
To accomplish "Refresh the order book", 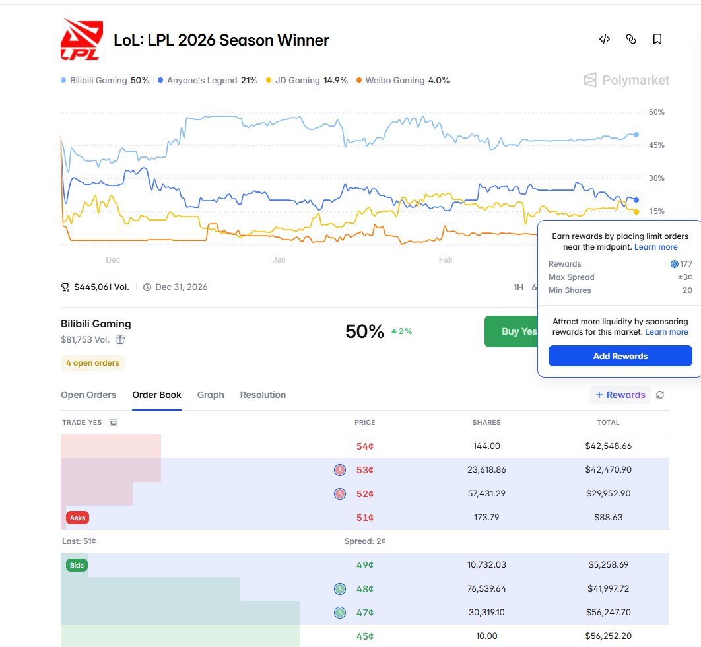I will (x=660, y=395).
